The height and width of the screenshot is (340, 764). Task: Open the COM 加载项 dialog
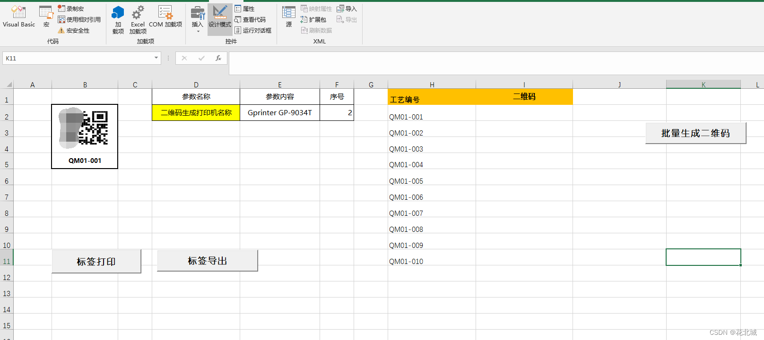165,17
